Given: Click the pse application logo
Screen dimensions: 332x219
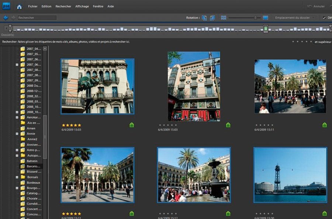Looking at the screenshot, I should tap(7, 6).
